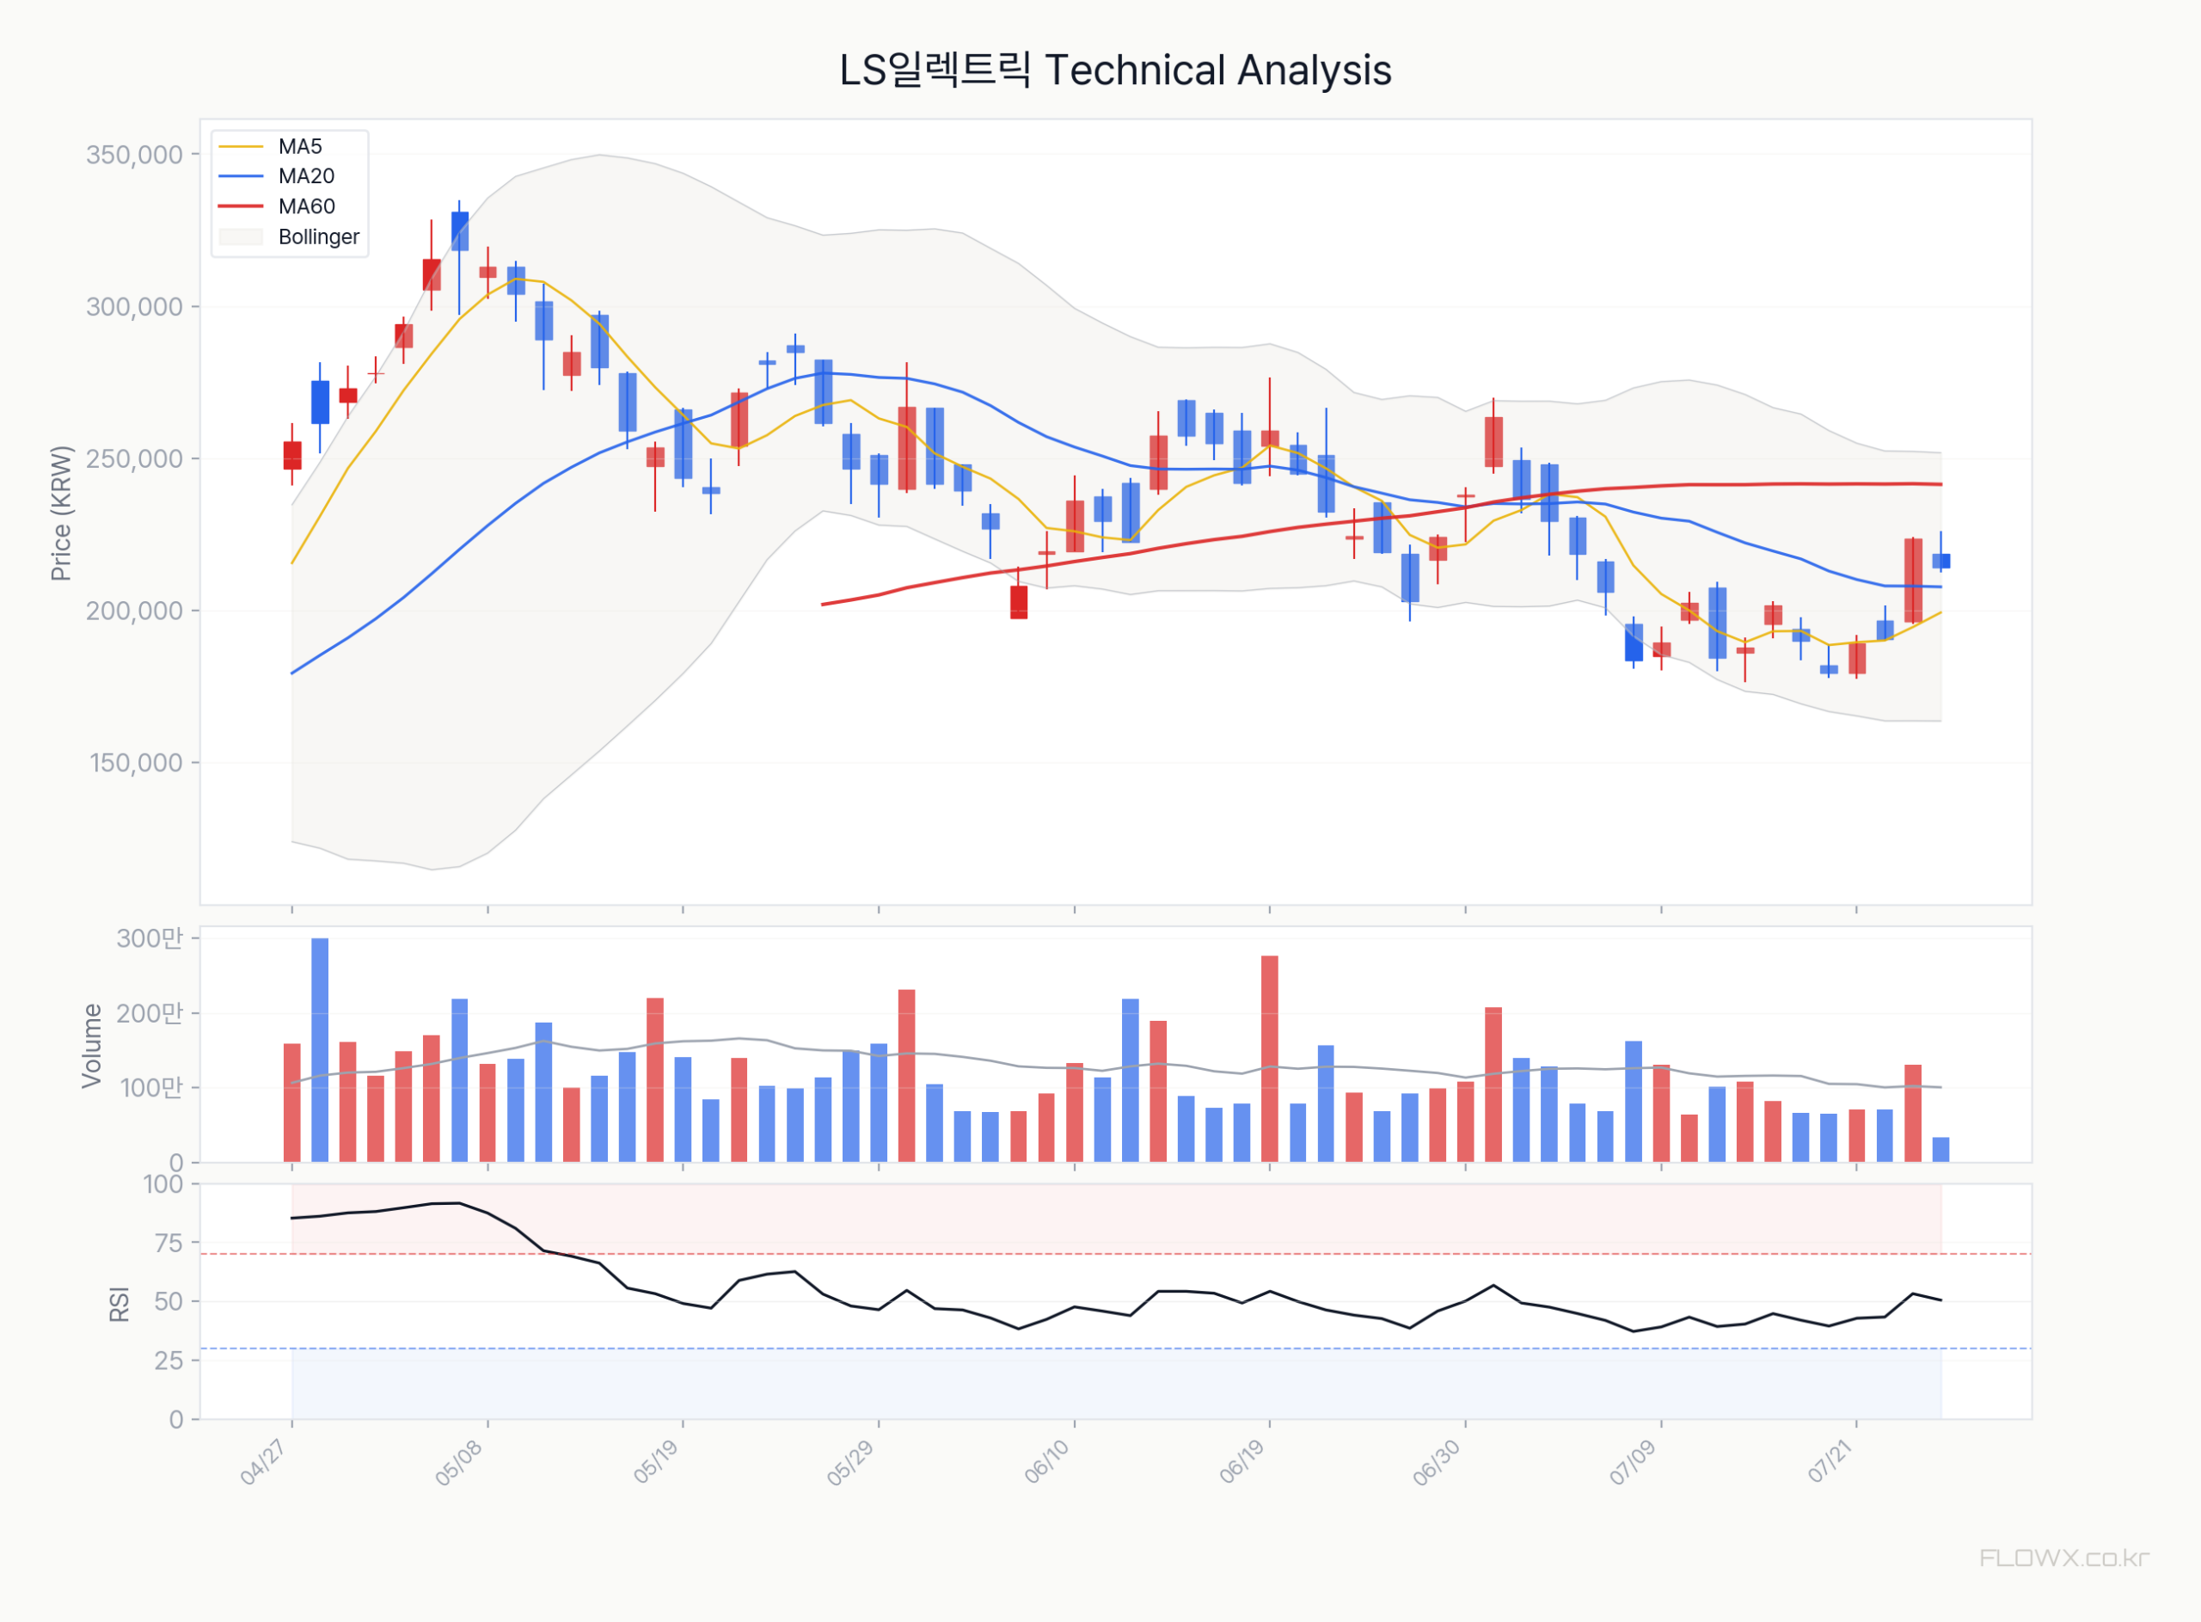Image resolution: width=2201 pixels, height=1622 pixels.
Task: Click the chart title "LS일렉트릭 Technical Analysis"
Action: click(1115, 71)
